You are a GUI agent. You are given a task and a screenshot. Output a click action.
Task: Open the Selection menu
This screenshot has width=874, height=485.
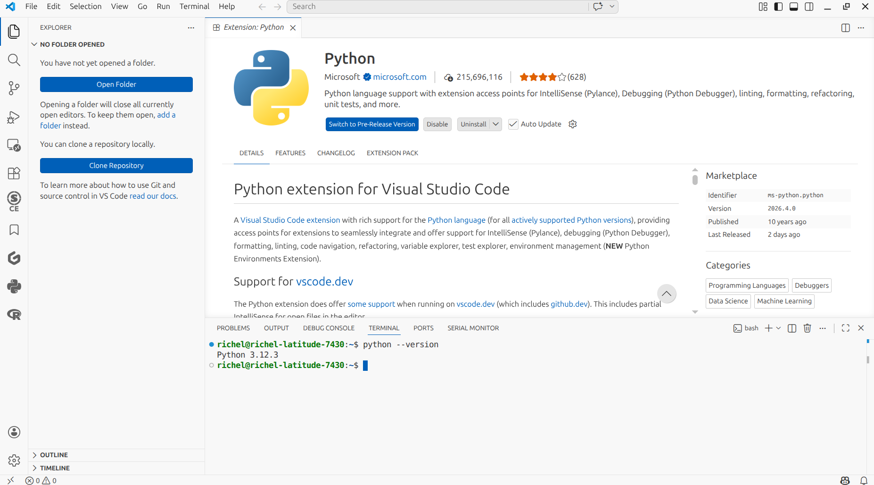pyautogui.click(x=85, y=7)
